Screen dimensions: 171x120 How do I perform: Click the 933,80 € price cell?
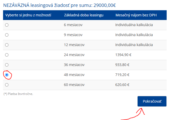tap(122, 65)
